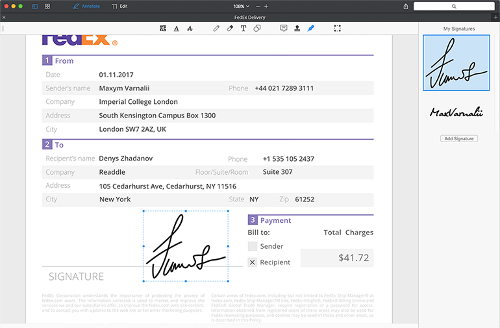
Task: Open the 108% zoom dropdown
Action: point(241,6)
